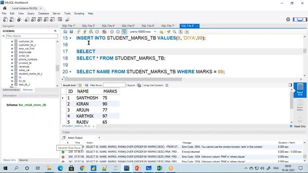Open the Session tab
Screen dimensions: 308x173
24,160
